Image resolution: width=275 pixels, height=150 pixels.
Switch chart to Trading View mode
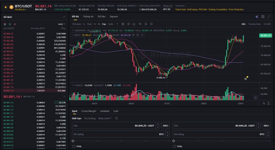pyautogui.click(x=254, y=24)
